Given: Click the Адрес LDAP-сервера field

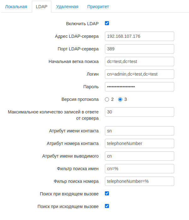Looking at the screenshot, I should coord(139,36).
